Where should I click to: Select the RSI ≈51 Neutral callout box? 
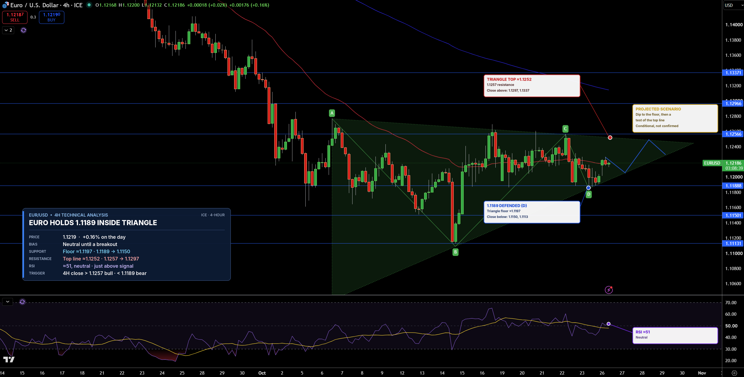coord(675,335)
